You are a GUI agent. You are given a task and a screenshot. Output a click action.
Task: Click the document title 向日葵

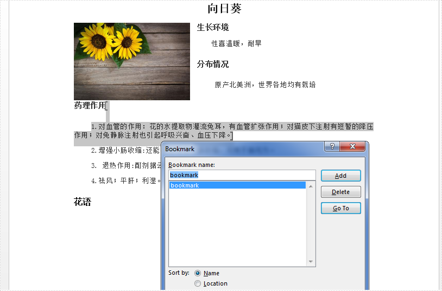[x=224, y=9]
